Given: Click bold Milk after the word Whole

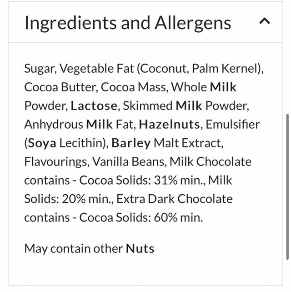Looking at the screenshot, I should point(223,87).
